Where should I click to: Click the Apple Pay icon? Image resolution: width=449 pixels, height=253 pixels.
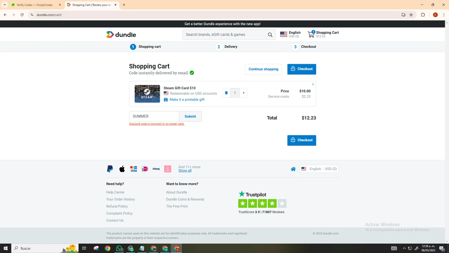(x=122, y=169)
